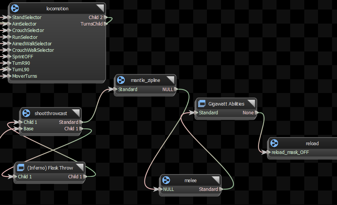Click the SprintOFF input pin
The height and width of the screenshot is (205, 337).
click(x=9, y=57)
